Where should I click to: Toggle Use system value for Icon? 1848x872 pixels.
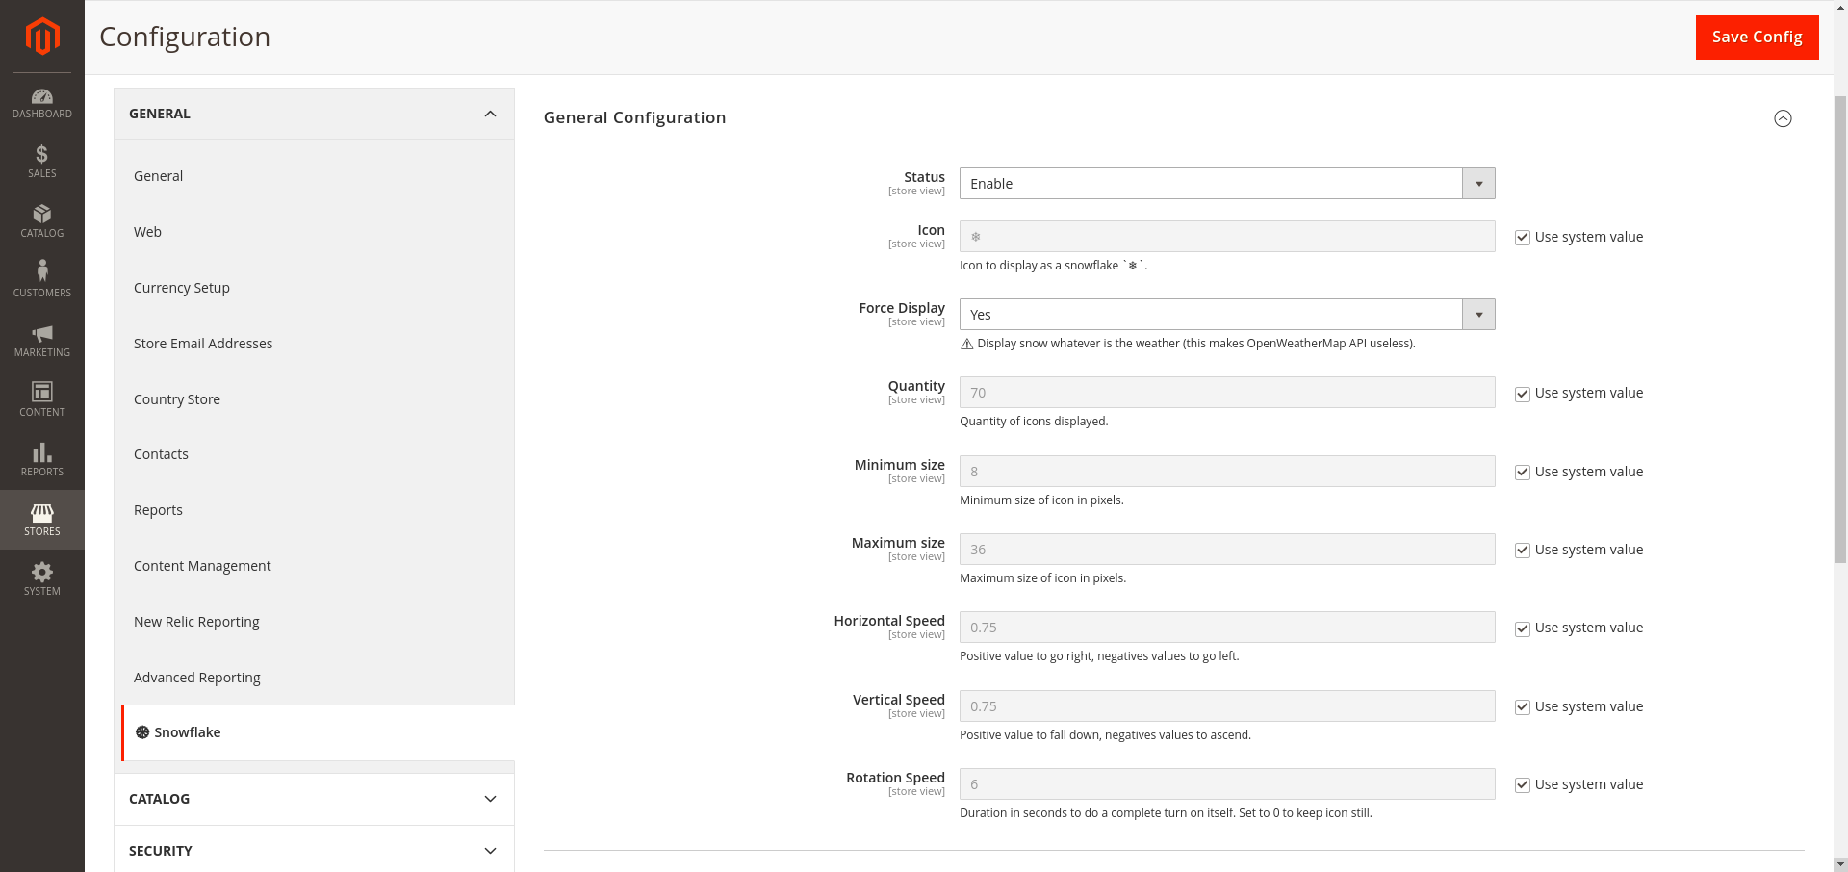coord(1523,238)
